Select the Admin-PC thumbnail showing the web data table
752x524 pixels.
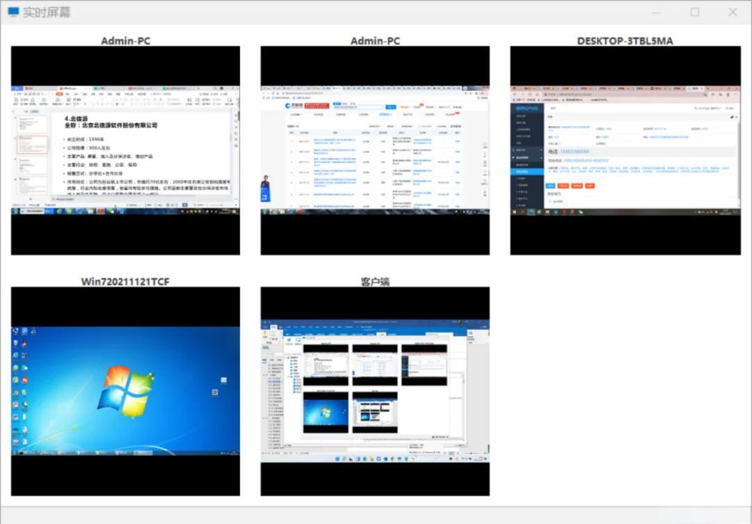click(x=375, y=150)
